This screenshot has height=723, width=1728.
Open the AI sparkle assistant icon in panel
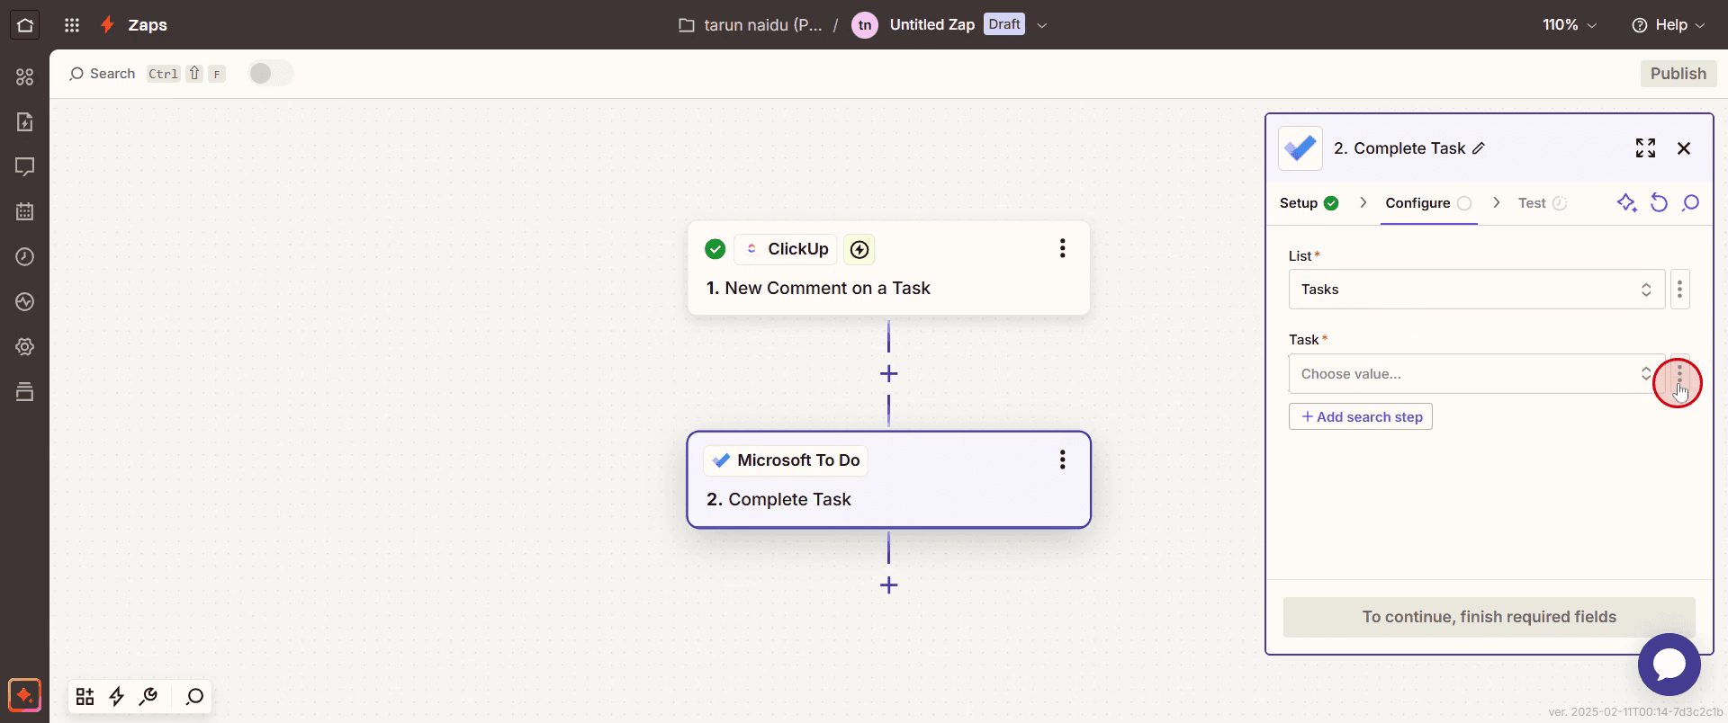[x=1626, y=203]
